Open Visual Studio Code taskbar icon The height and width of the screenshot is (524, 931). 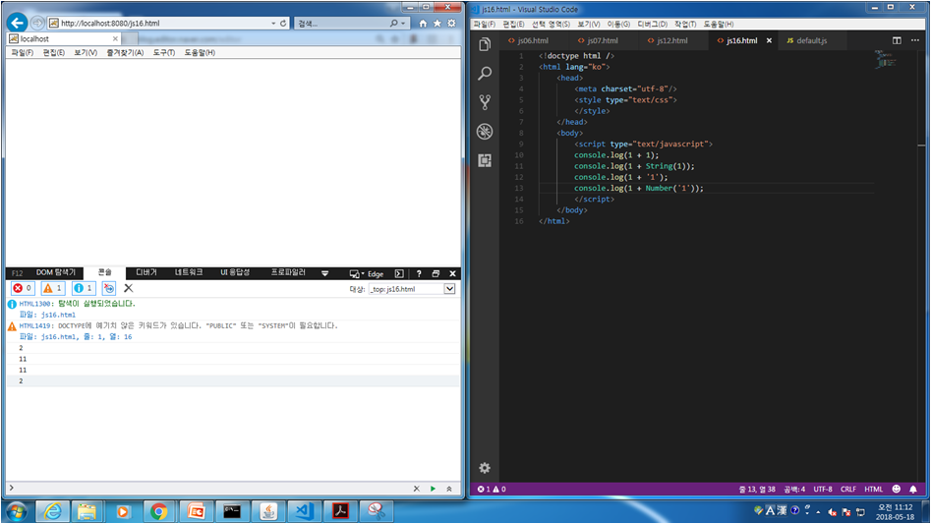[x=304, y=511]
